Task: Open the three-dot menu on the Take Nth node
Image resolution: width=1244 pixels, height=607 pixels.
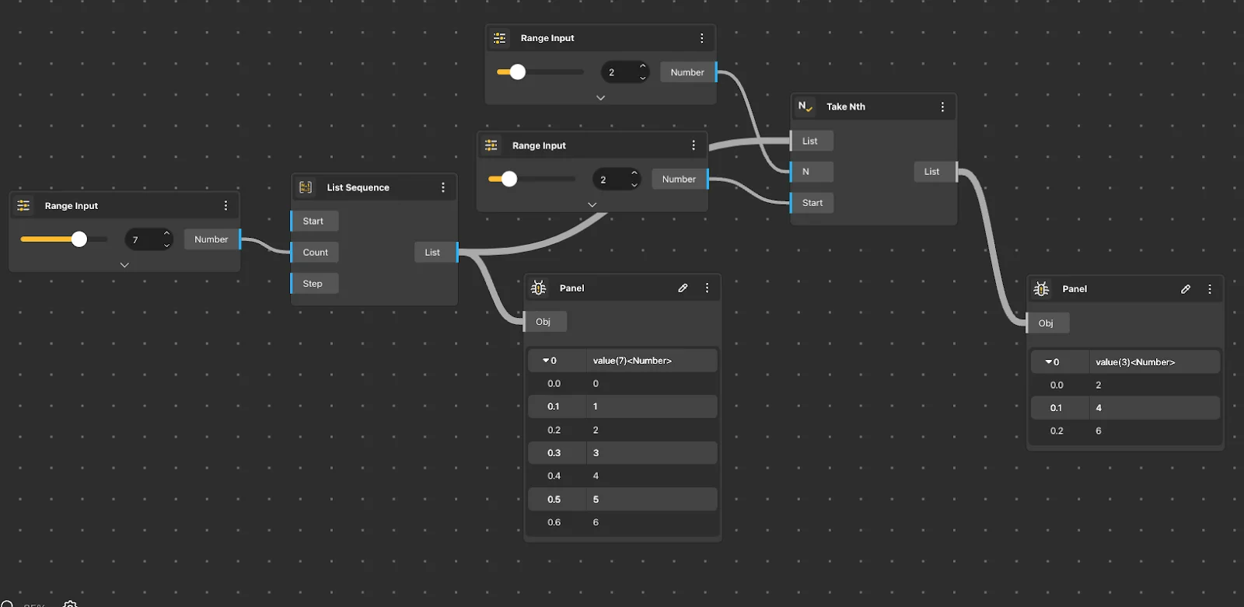Action: (x=942, y=106)
